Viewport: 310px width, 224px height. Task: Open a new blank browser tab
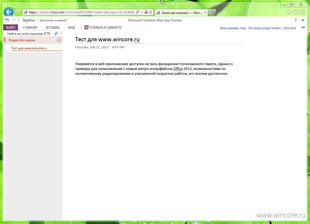[x=212, y=13]
